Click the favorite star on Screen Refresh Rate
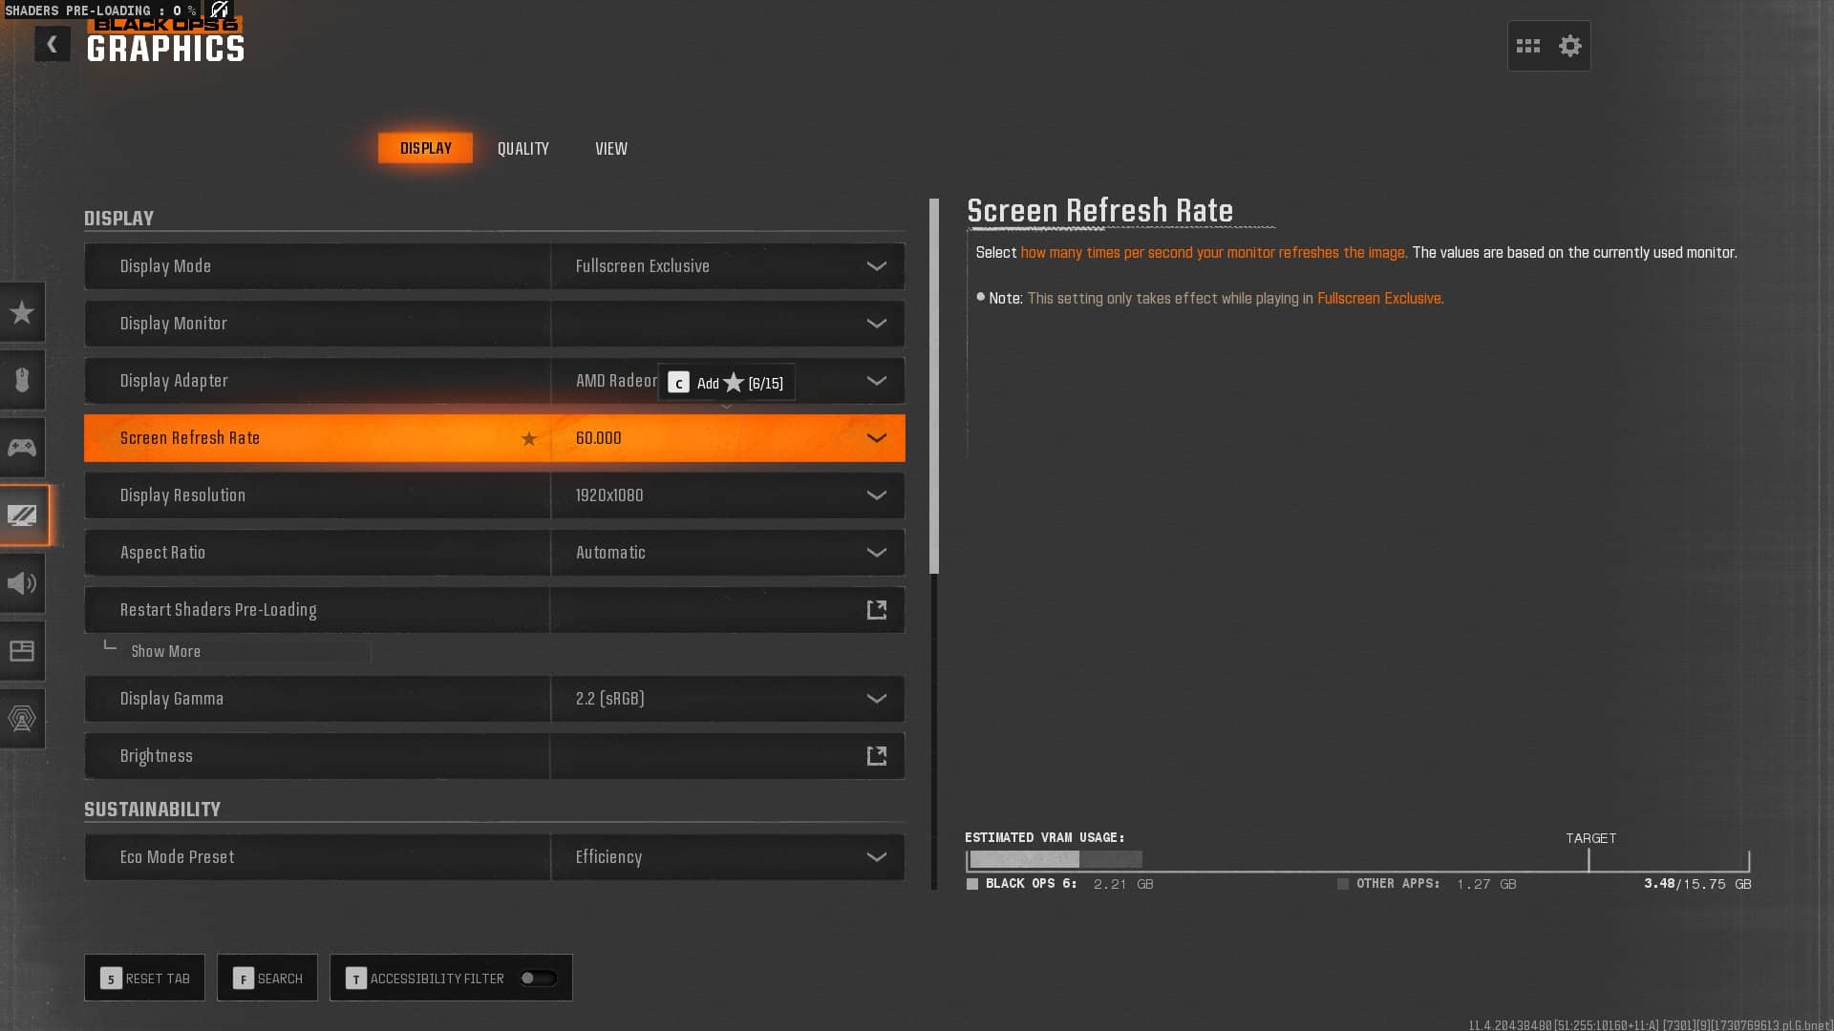This screenshot has height=1031, width=1834. point(529,438)
